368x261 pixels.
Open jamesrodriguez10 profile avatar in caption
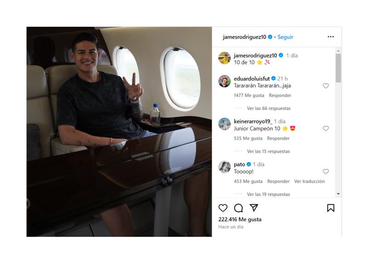[x=224, y=58]
